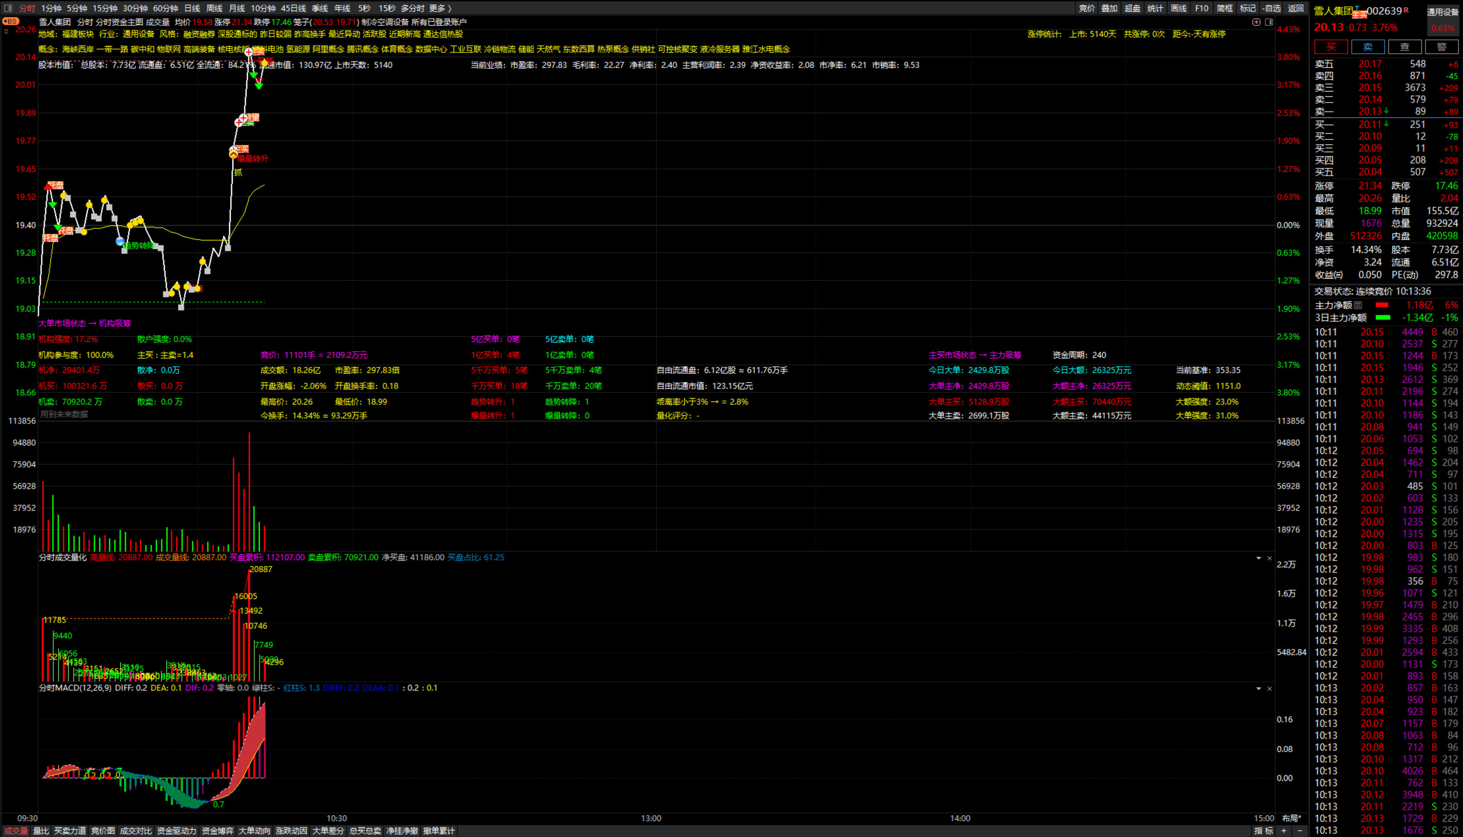Toggle the side panel layout icon
Screen dimensions: 1463x837
1269,22
